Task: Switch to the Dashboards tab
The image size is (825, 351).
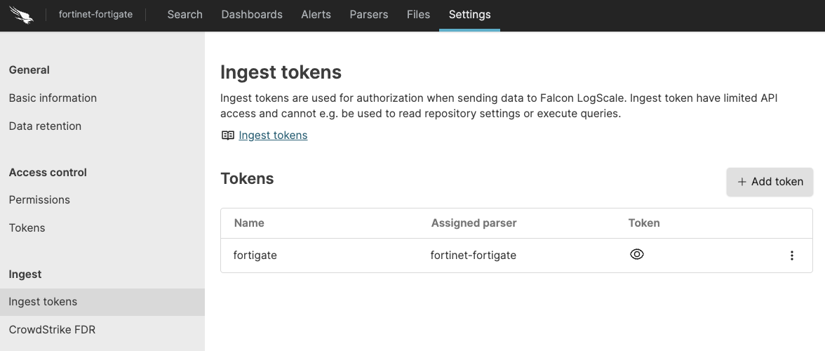Action: coord(252,15)
